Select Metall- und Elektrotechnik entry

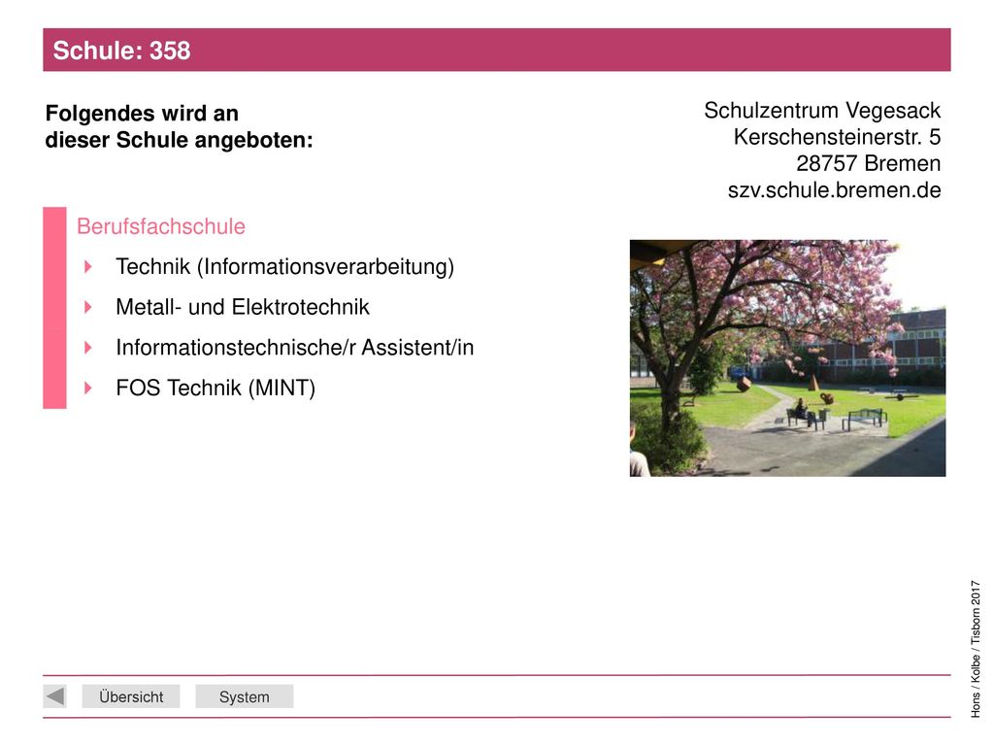(242, 307)
